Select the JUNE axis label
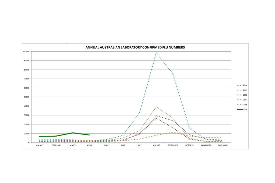275x183 pixels. (123, 145)
